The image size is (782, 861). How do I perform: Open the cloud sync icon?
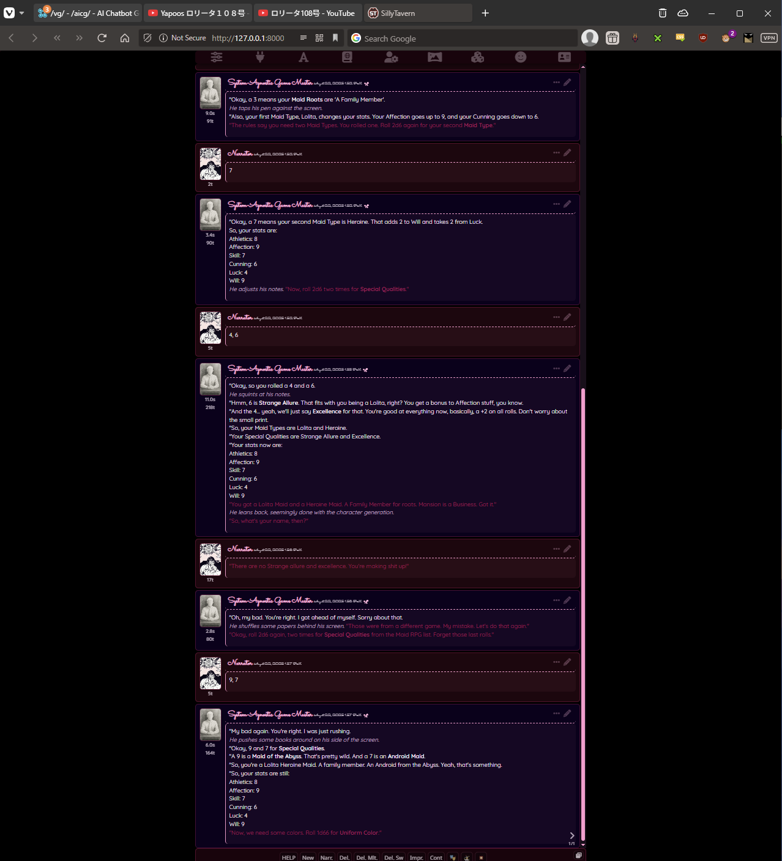click(683, 13)
